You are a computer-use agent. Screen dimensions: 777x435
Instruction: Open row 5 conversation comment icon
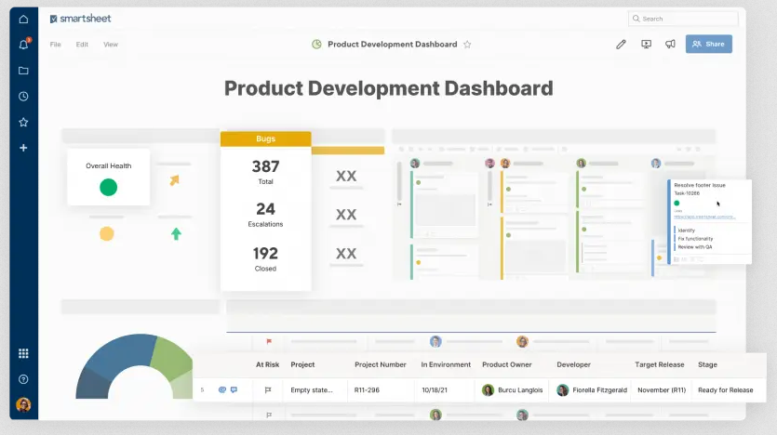coord(222,390)
